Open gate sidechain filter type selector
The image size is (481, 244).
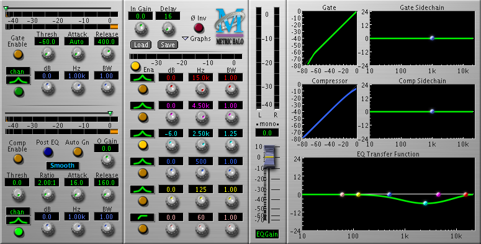click(x=18, y=81)
